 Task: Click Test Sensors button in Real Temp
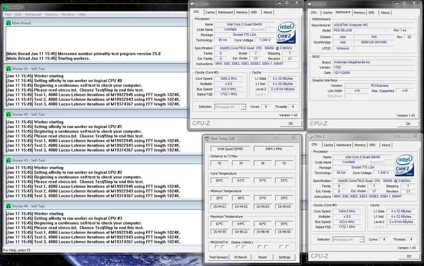pyautogui.click(x=219, y=257)
